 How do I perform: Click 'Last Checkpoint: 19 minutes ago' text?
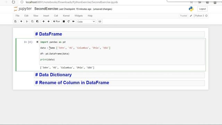(x=75, y=9)
